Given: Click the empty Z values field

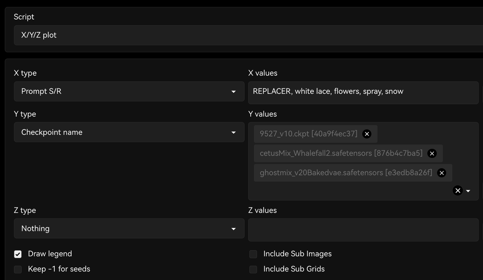Looking at the screenshot, I should [363, 230].
